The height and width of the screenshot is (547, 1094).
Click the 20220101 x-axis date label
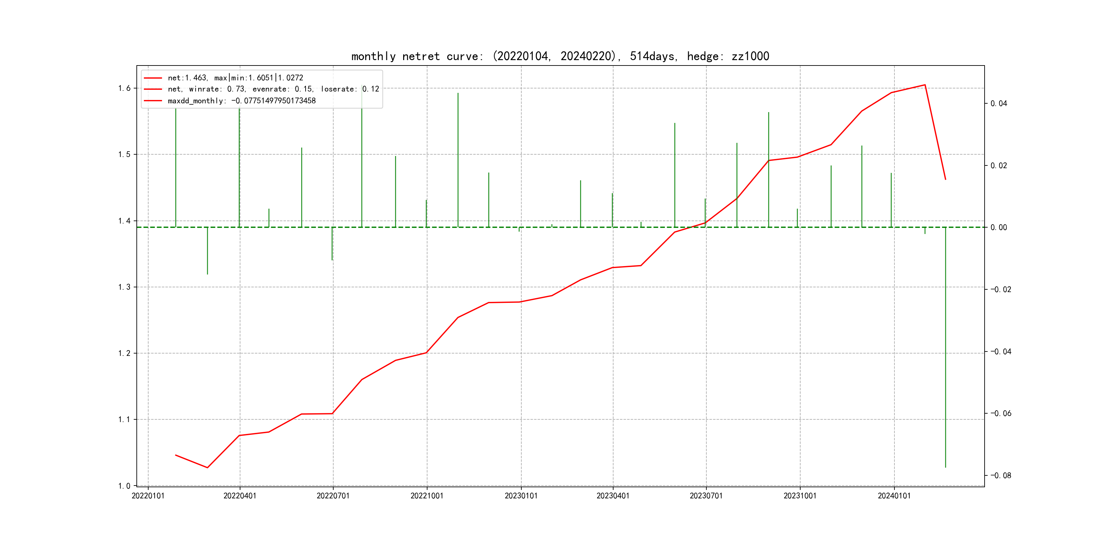148,496
